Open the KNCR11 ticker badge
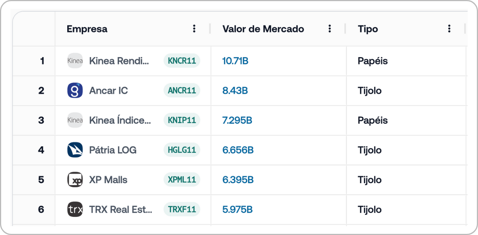 tap(181, 60)
